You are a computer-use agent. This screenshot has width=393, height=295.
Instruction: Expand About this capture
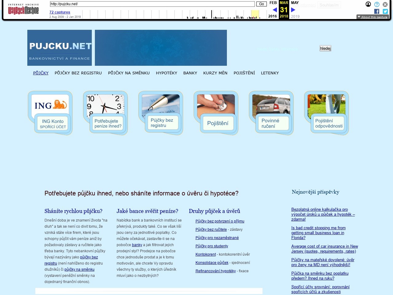[x=372, y=17]
